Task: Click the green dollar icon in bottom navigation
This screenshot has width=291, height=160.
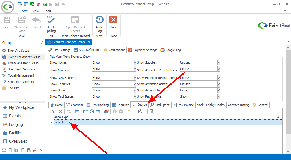Action: tap(16, 150)
